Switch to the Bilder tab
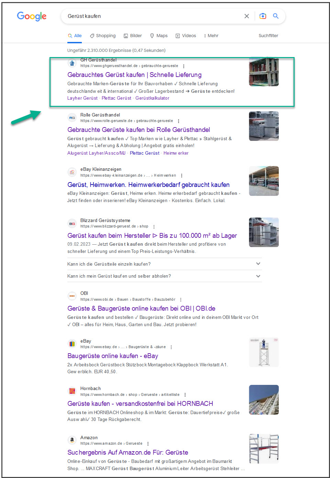 (133, 36)
